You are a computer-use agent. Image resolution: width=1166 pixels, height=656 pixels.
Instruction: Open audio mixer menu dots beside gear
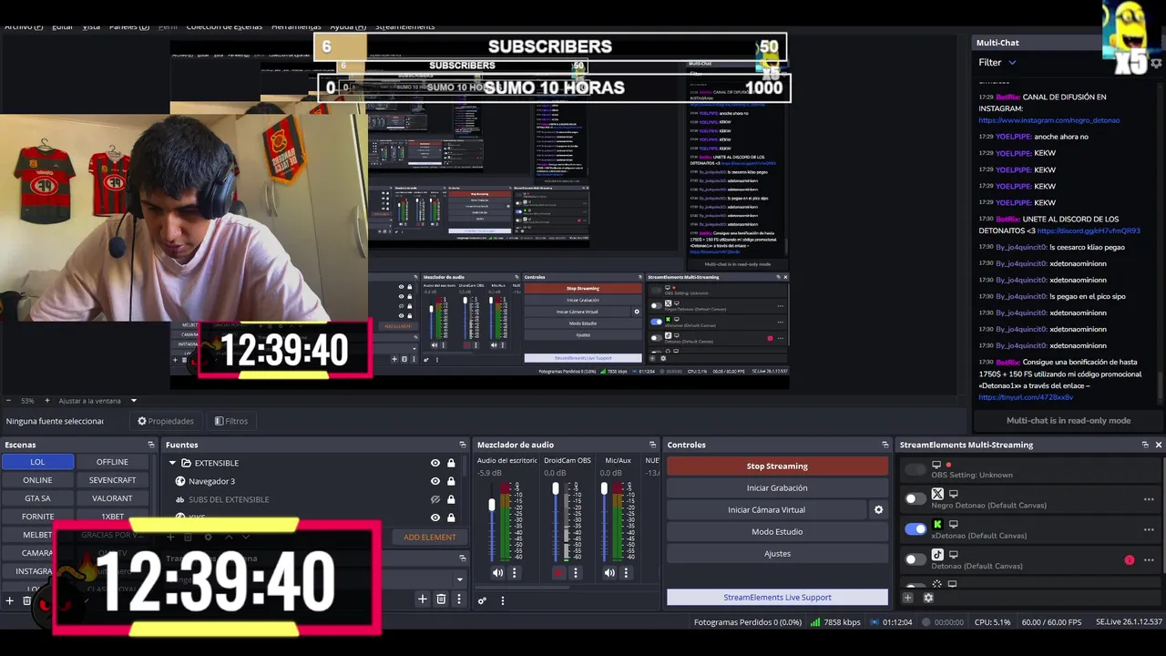[502, 600]
